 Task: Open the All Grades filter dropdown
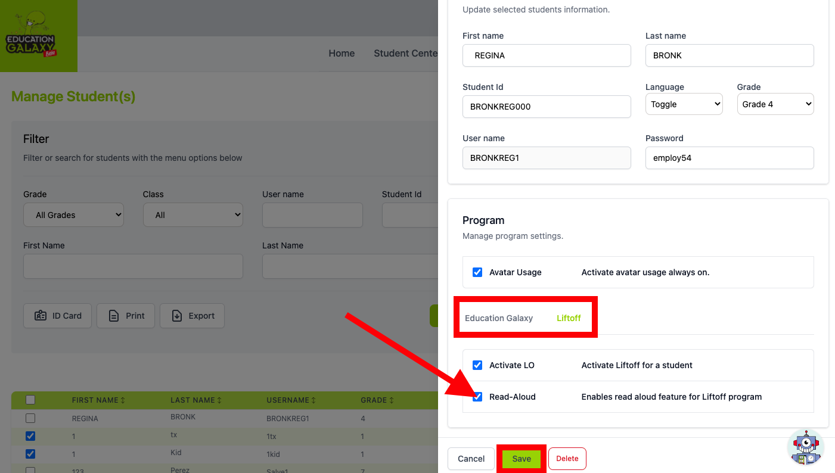[x=73, y=215]
